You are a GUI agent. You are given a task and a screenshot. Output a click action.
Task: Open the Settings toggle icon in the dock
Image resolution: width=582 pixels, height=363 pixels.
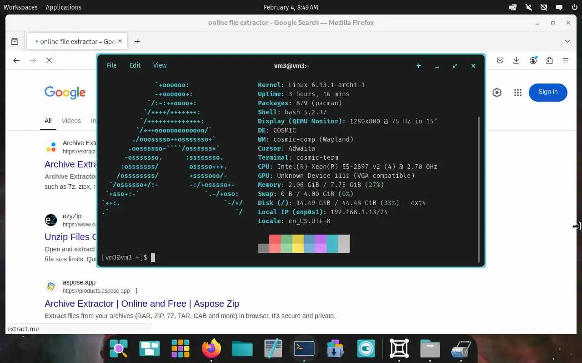[366, 348]
